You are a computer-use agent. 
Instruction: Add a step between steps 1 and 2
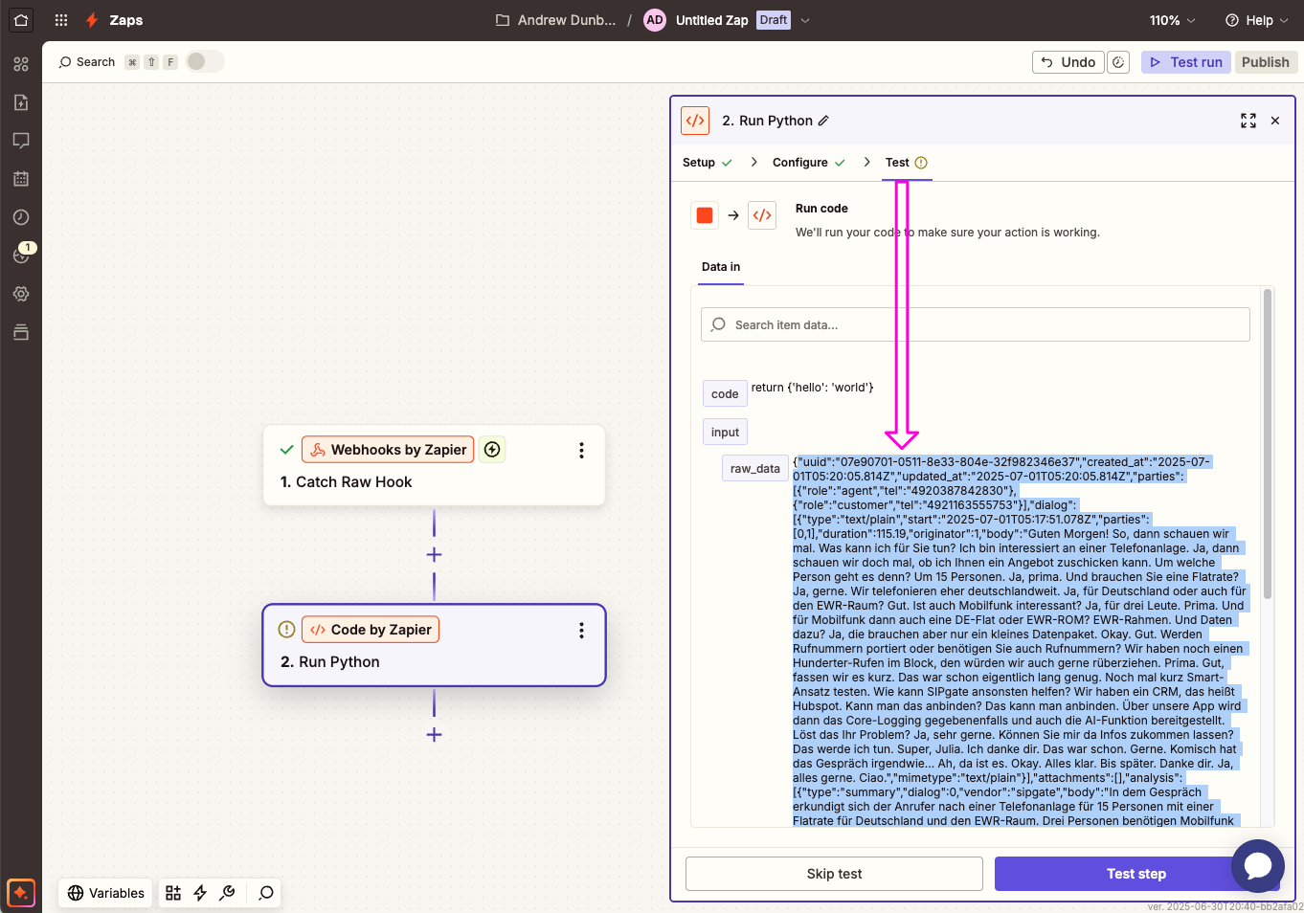click(x=434, y=555)
